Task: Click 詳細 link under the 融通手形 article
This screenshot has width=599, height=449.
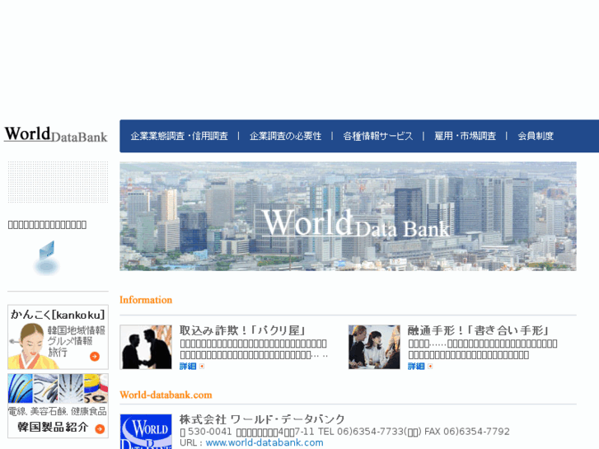Action: pos(417,367)
